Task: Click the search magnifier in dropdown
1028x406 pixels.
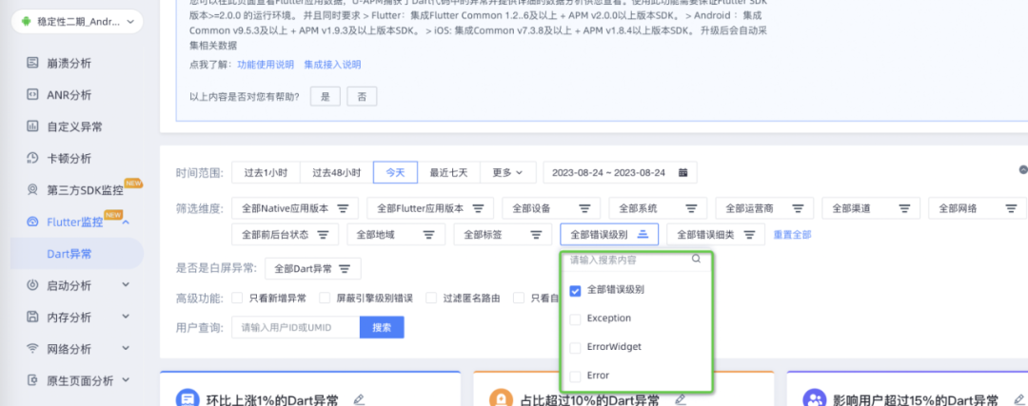Action: 696,260
